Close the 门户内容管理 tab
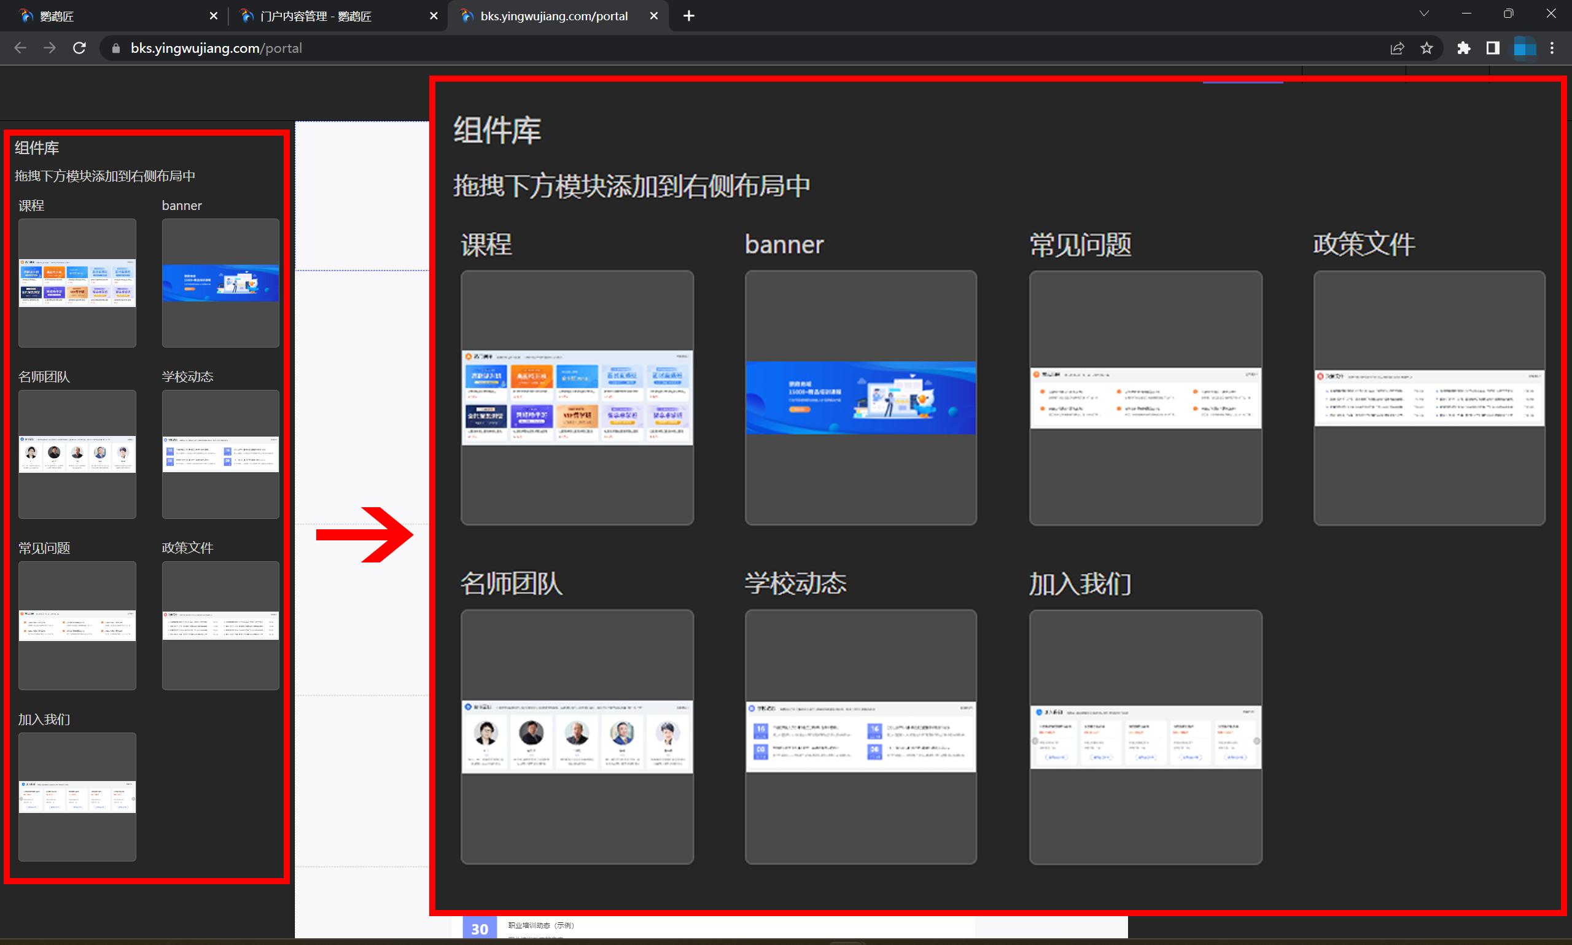The width and height of the screenshot is (1572, 945). [x=434, y=15]
